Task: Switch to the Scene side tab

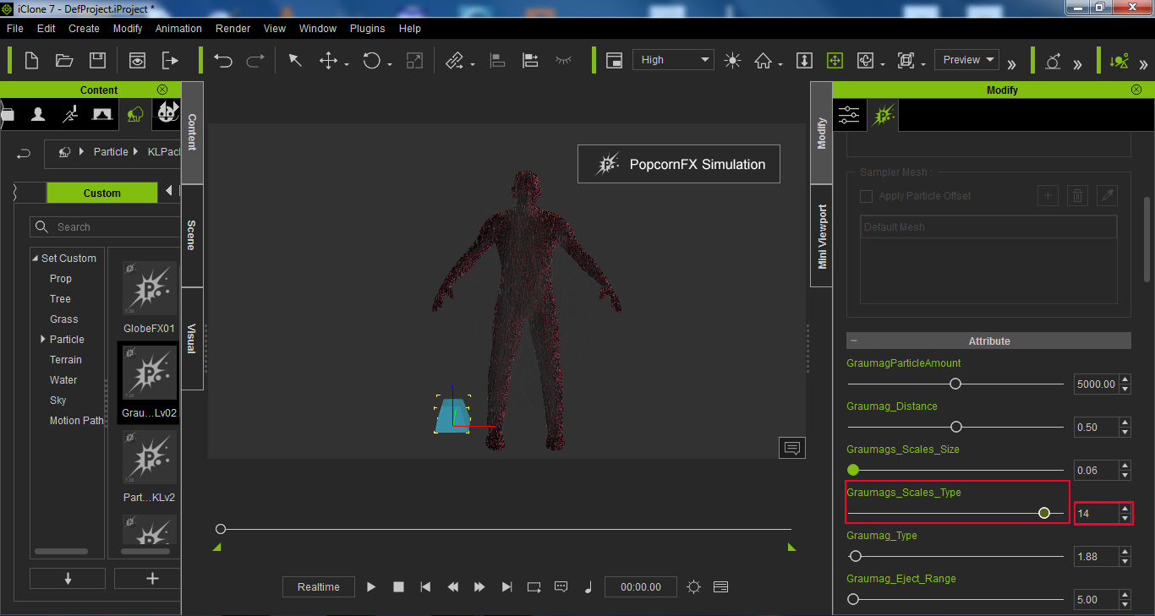Action: point(192,236)
